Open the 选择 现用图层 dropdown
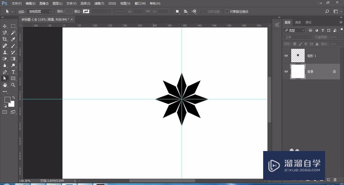344x185 pixels. pos(39,11)
